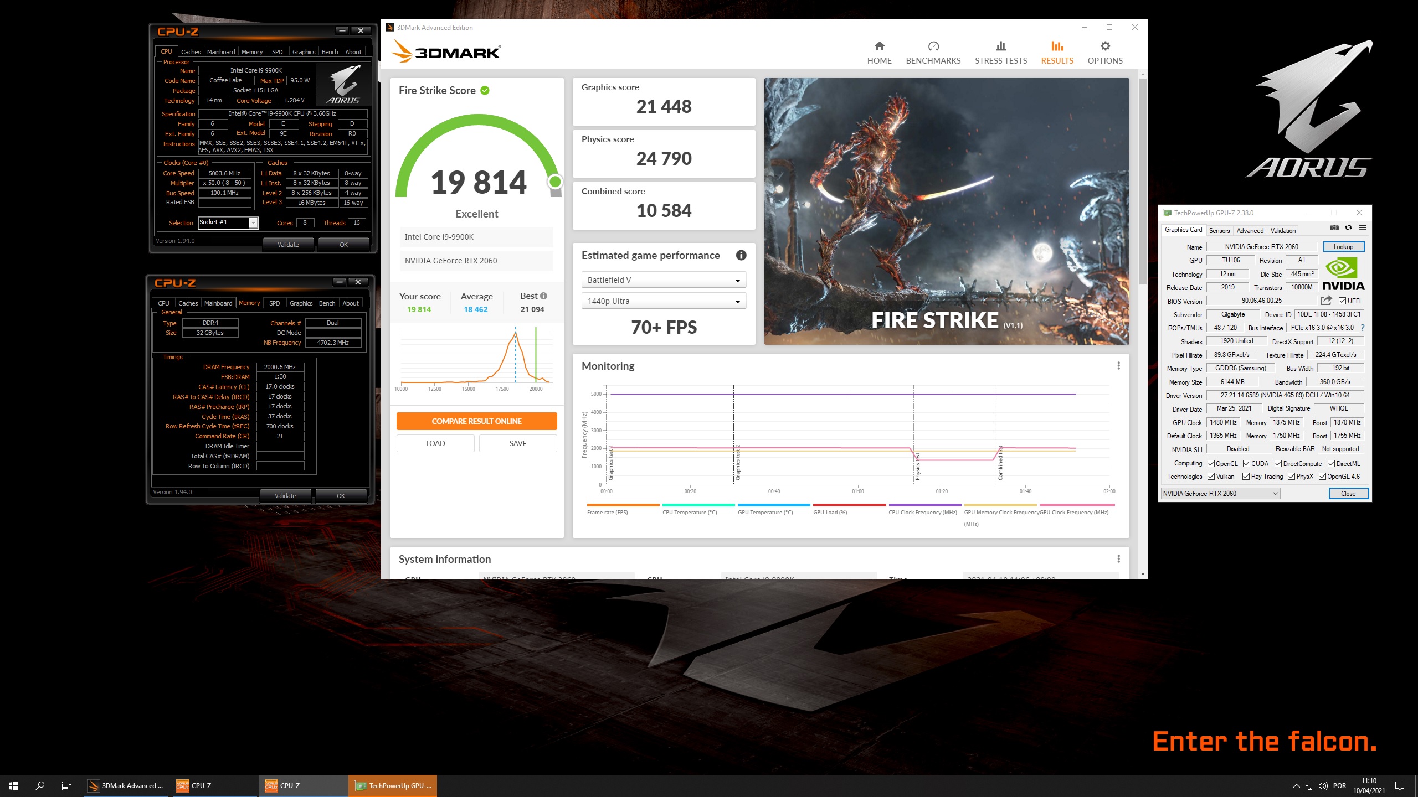Click the Close button in GPU-Z
Screen dimensions: 1418x797
click(x=1348, y=494)
